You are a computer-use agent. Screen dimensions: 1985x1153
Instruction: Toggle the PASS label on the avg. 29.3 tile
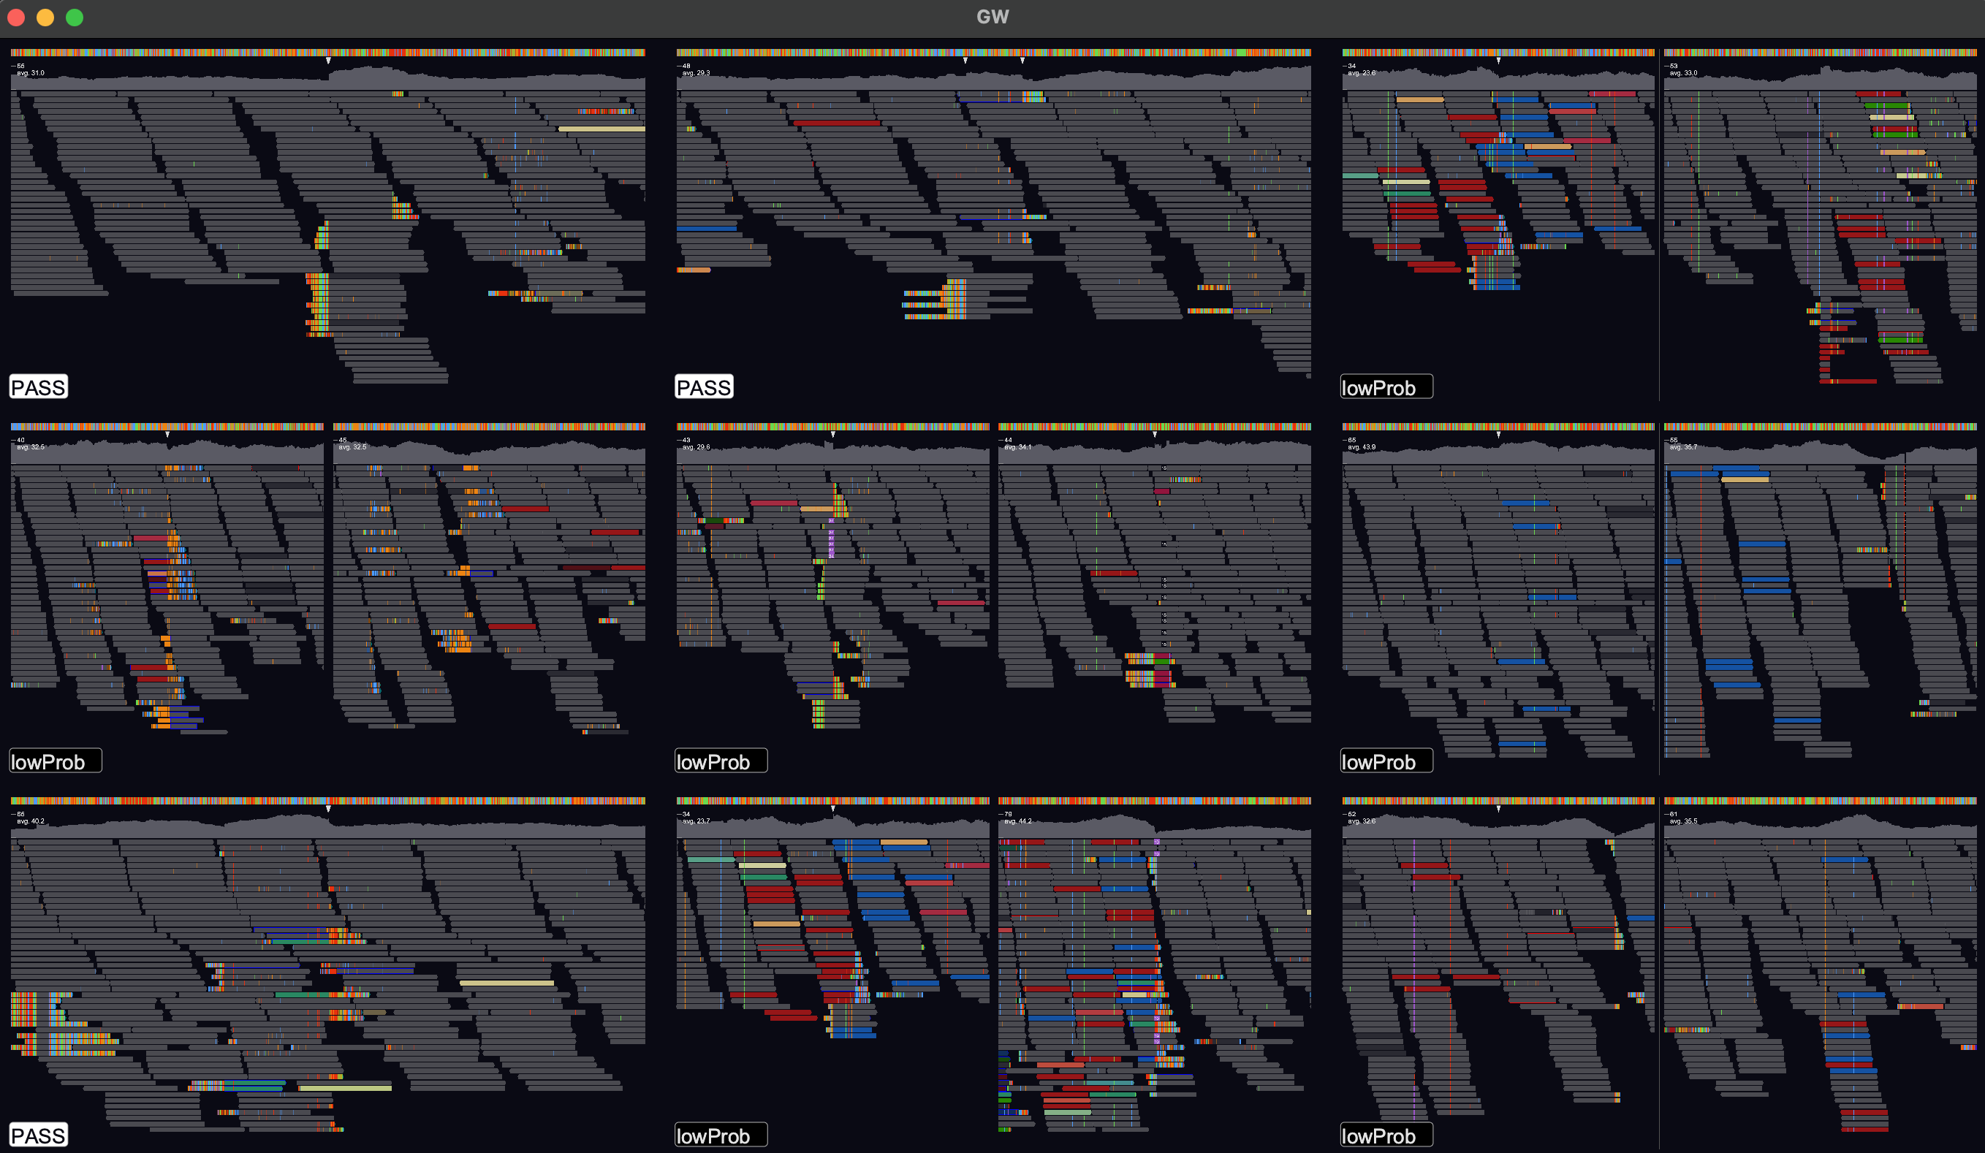click(703, 387)
